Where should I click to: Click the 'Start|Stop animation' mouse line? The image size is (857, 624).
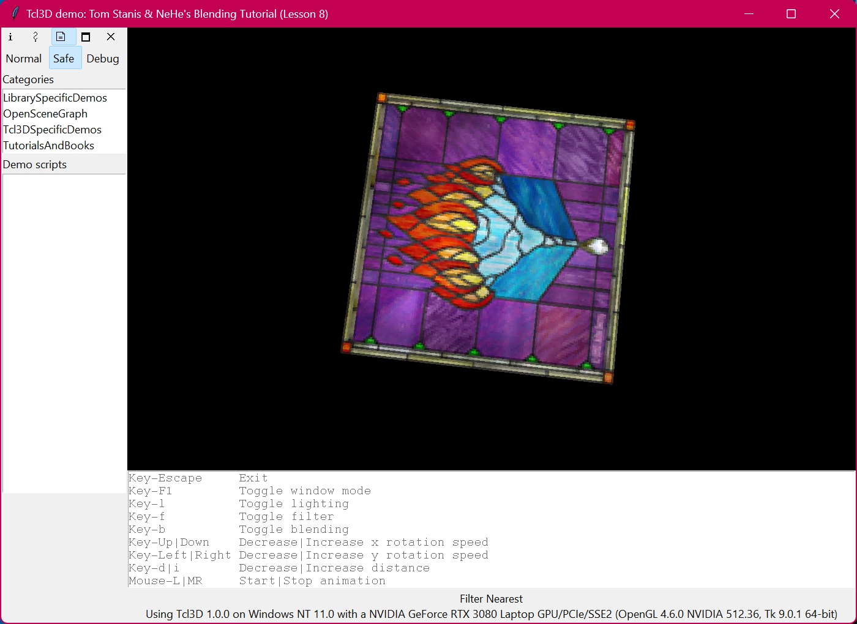(x=257, y=581)
